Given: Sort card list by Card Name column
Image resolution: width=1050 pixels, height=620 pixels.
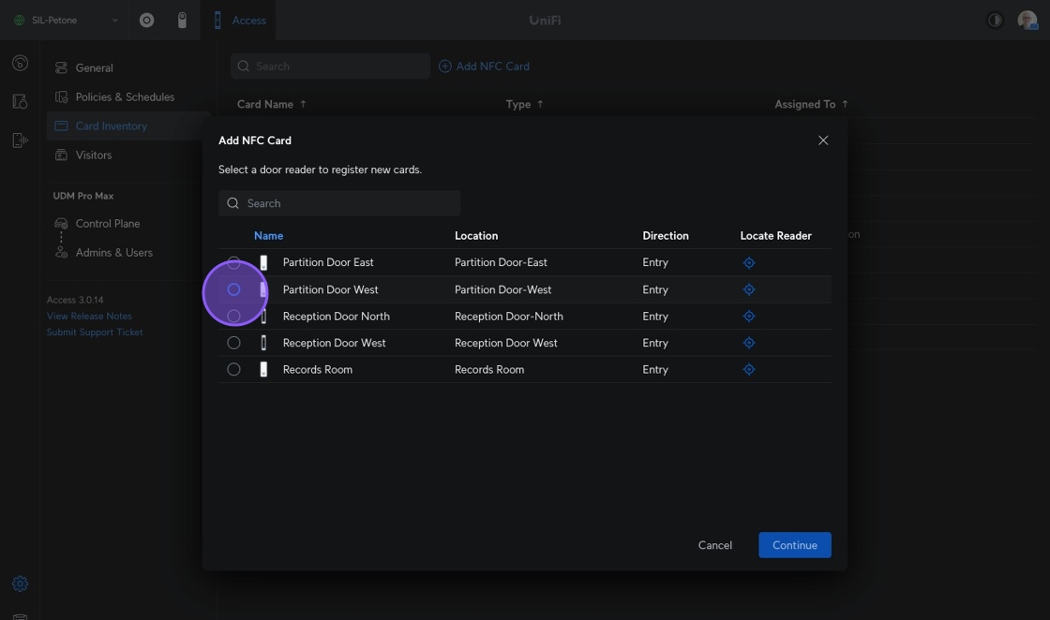Looking at the screenshot, I should coord(265,104).
